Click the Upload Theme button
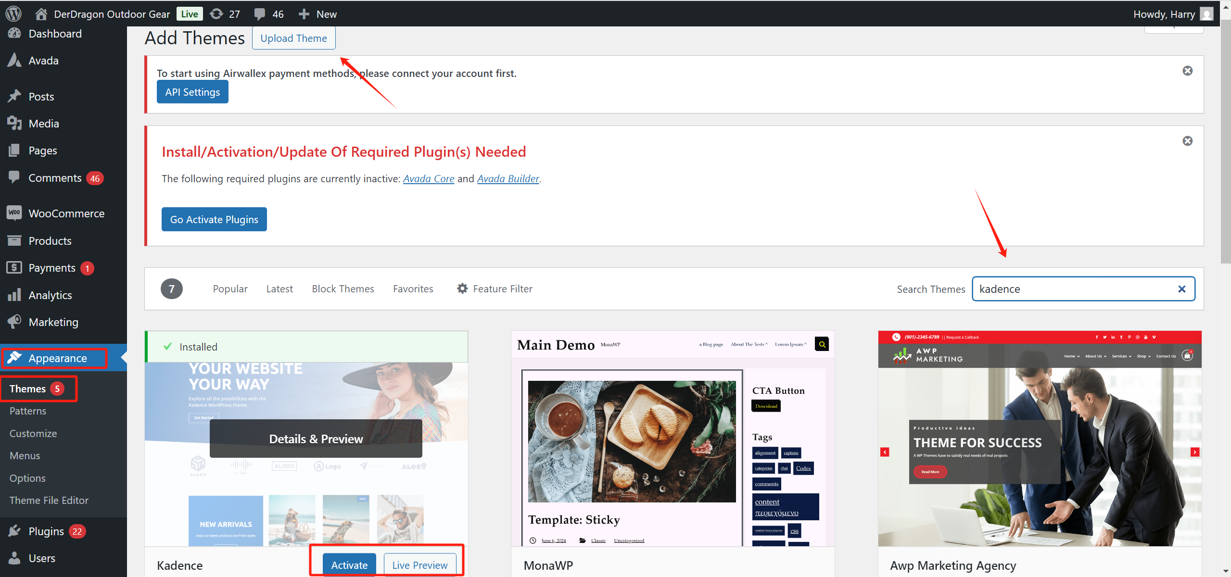Screen dimensions: 1231x577 coord(293,38)
